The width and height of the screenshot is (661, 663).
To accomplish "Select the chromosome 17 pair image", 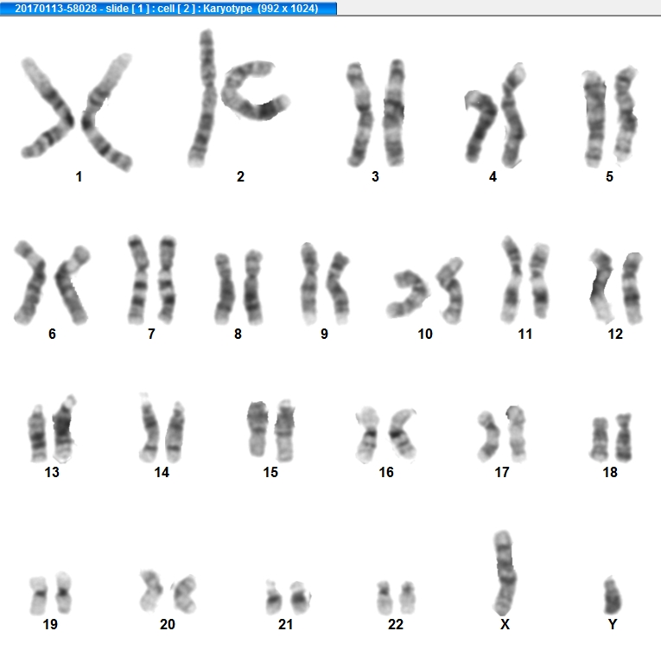I will click(502, 433).
